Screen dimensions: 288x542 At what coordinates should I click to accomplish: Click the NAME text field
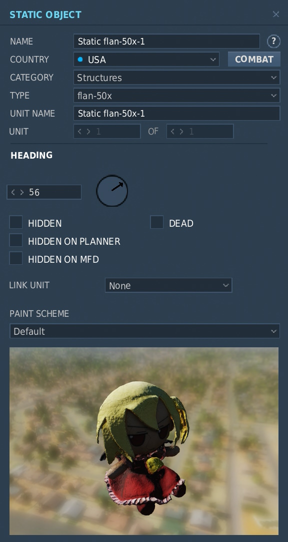(167, 42)
